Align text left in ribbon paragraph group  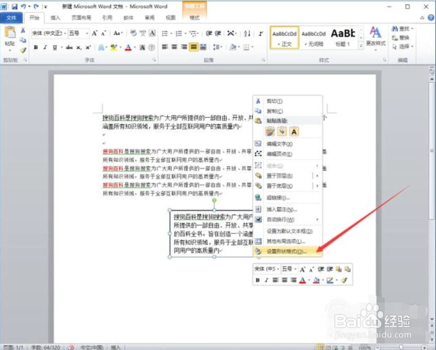[x=165, y=47]
